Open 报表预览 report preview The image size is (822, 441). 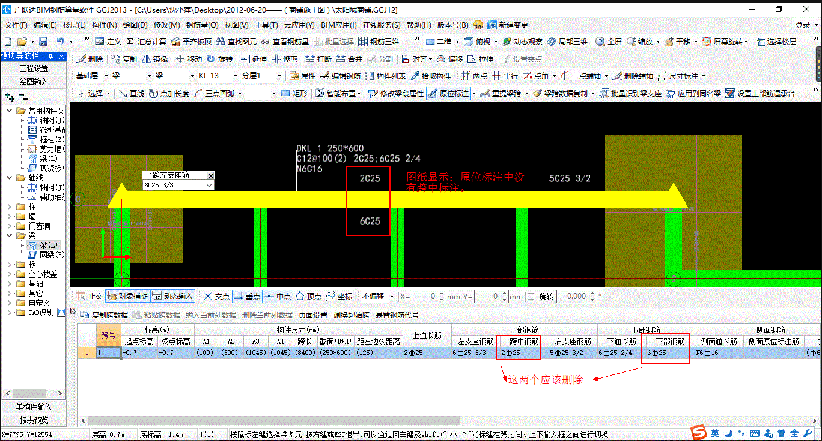pyautogui.click(x=34, y=420)
